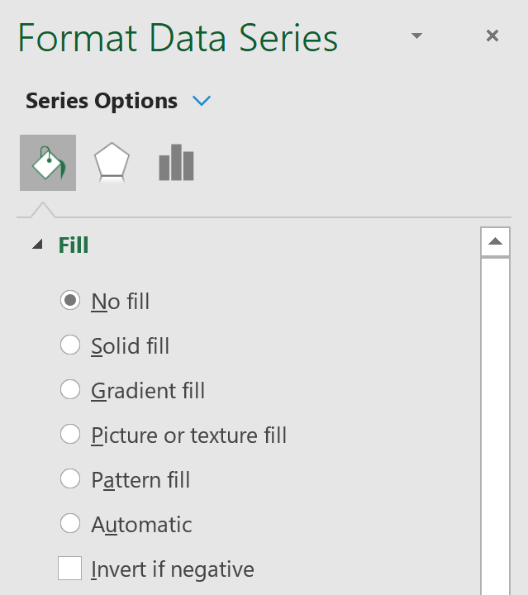Set fill to Automatic
This screenshot has height=595, width=528.
click(x=70, y=524)
